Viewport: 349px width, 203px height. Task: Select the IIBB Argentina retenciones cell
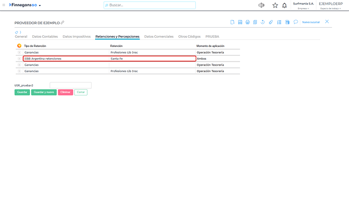tap(66, 59)
